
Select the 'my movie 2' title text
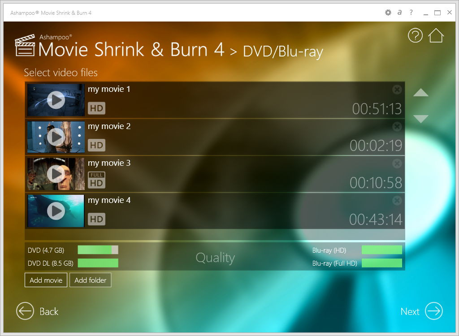pyautogui.click(x=109, y=126)
